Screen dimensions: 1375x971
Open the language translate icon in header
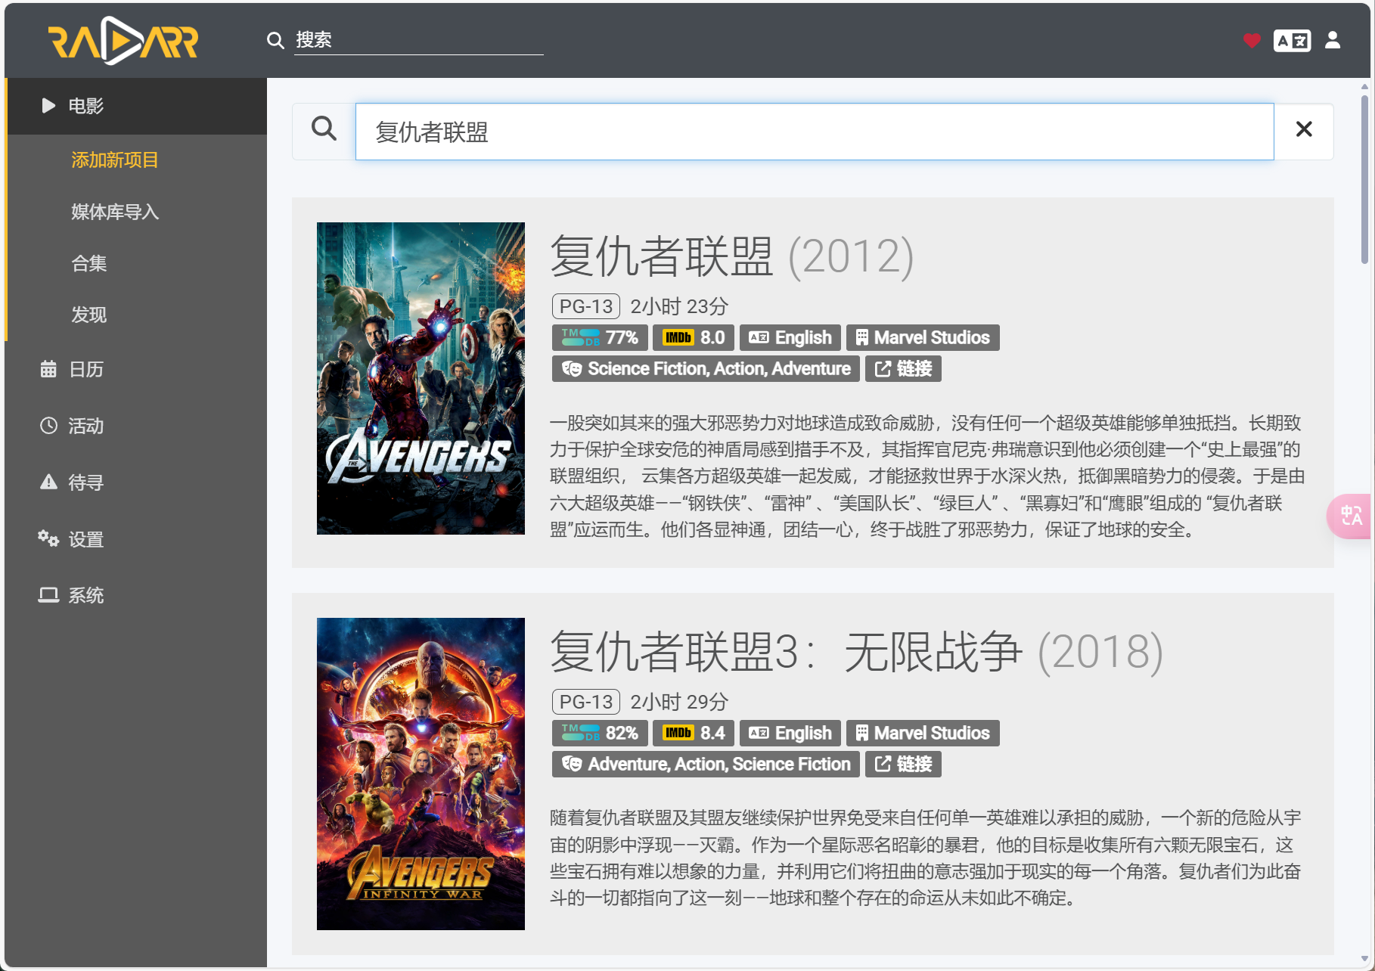pyautogui.click(x=1292, y=41)
